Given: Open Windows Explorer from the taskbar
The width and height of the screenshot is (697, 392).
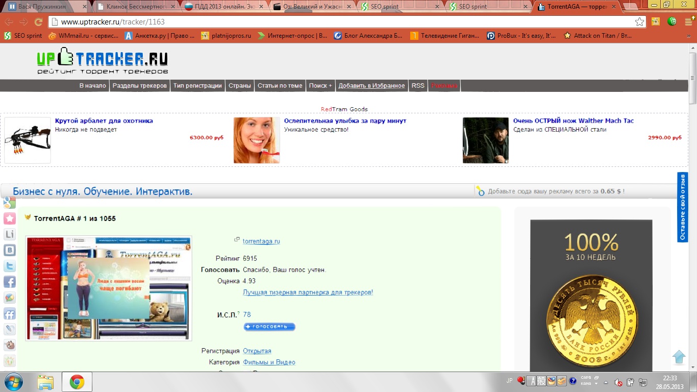Looking at the screenshot, I should [x=45, y=382].
